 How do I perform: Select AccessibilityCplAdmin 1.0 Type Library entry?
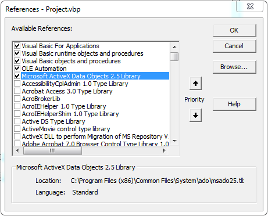point(75,84)
